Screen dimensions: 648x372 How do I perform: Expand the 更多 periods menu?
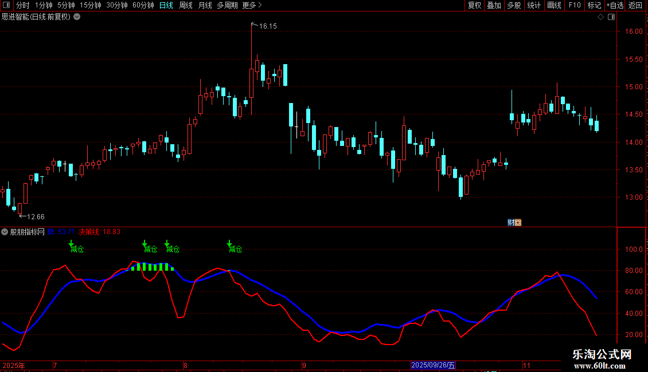(252, 5)
